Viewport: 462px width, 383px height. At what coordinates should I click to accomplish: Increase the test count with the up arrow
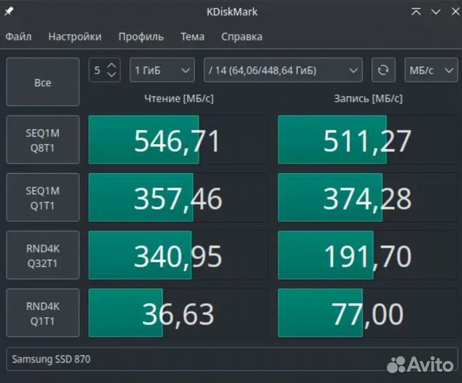[x=113, y=65]
